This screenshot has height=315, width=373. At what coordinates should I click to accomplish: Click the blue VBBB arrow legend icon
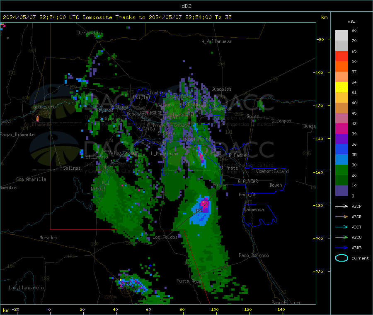[x=342, y=248]
